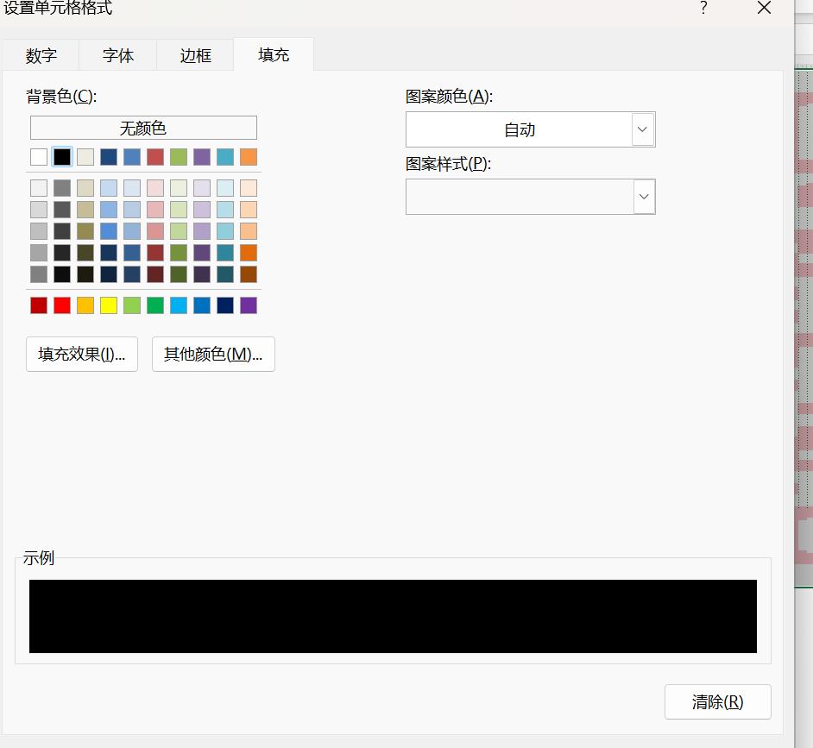The height and width of the screenshot is (748, 813).
Task: Expand the 图案样式 dropdown arrow
Action: pyautogui.click(x=644, y=197)
